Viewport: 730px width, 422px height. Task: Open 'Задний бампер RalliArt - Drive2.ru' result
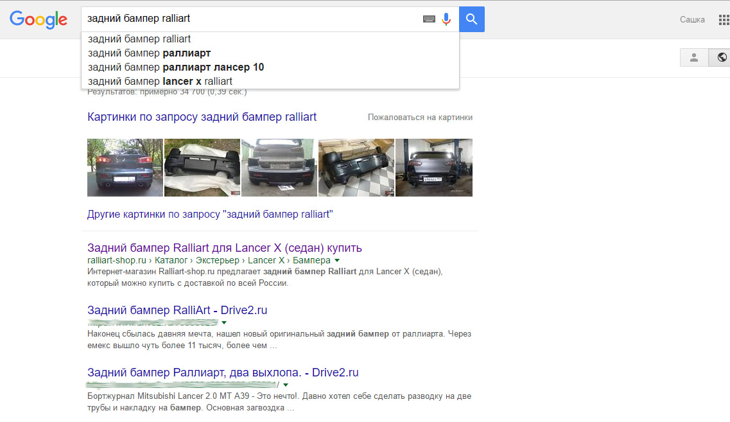[177, 310]
